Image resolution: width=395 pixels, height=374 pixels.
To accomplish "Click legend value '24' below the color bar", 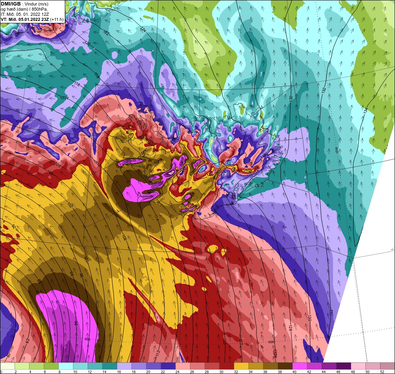I will point(177,372).
